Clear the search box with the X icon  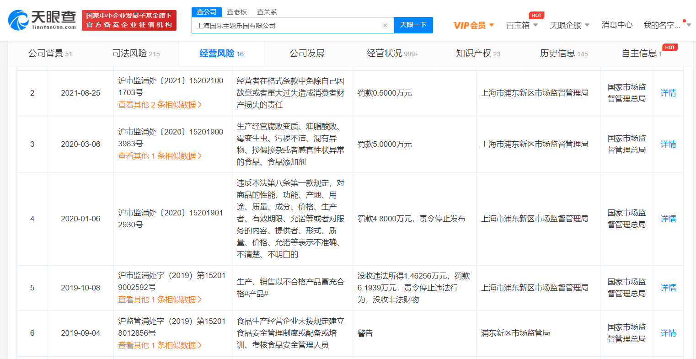point(385,26)
